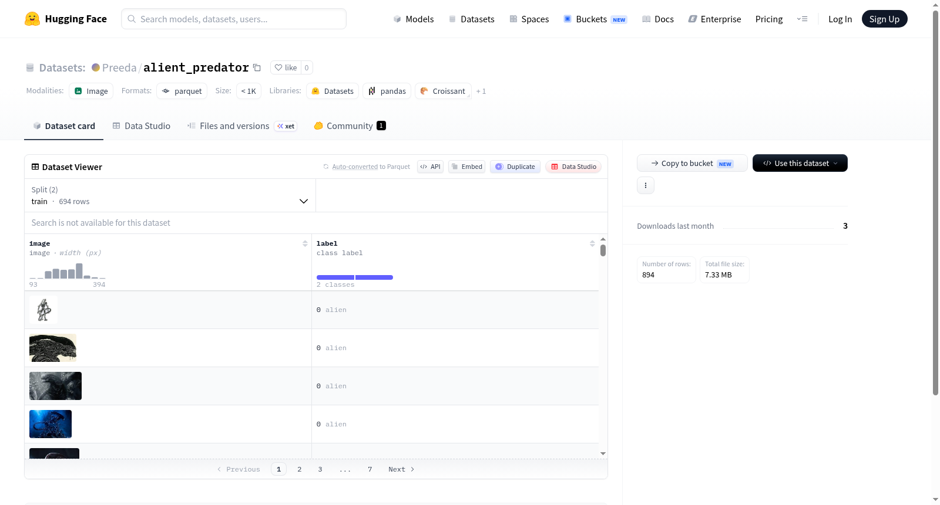Click Next page in viewer pagination
The image size is (940, 505).
coord(401,469)
